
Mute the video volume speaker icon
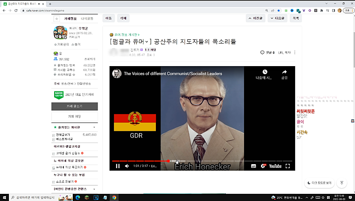(x=127, y=166)
